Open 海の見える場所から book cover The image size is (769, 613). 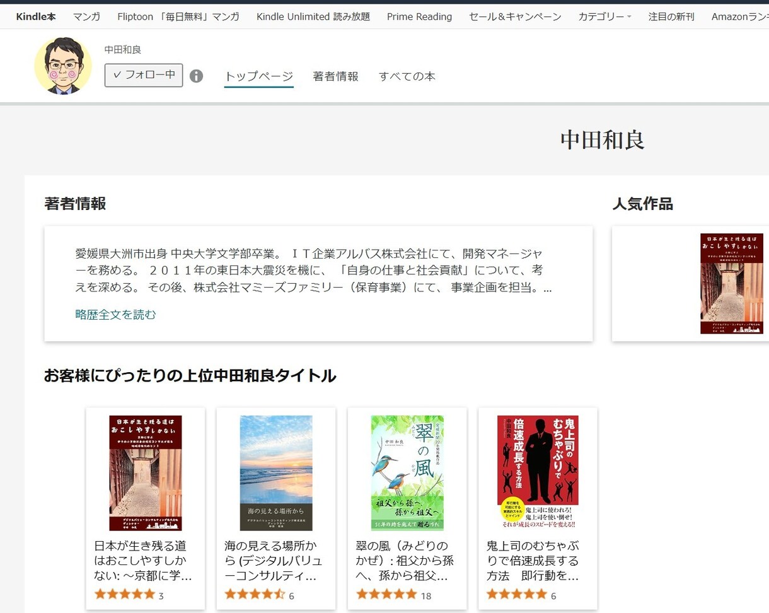point(276,473)
